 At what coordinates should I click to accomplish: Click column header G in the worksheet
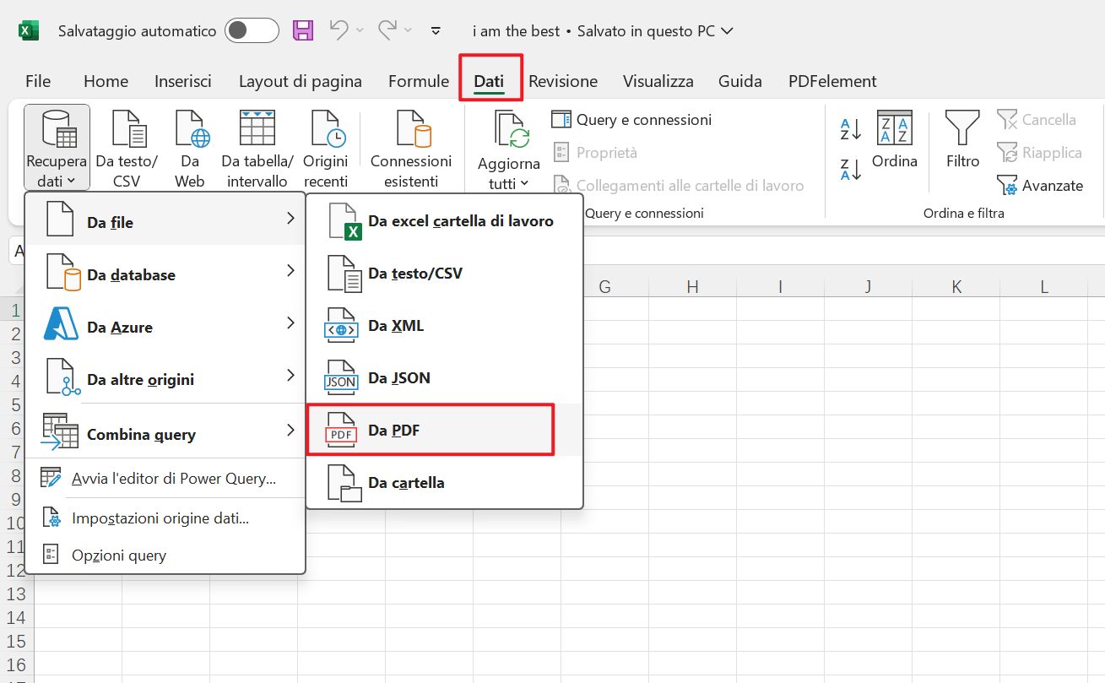tap(604, 286)
